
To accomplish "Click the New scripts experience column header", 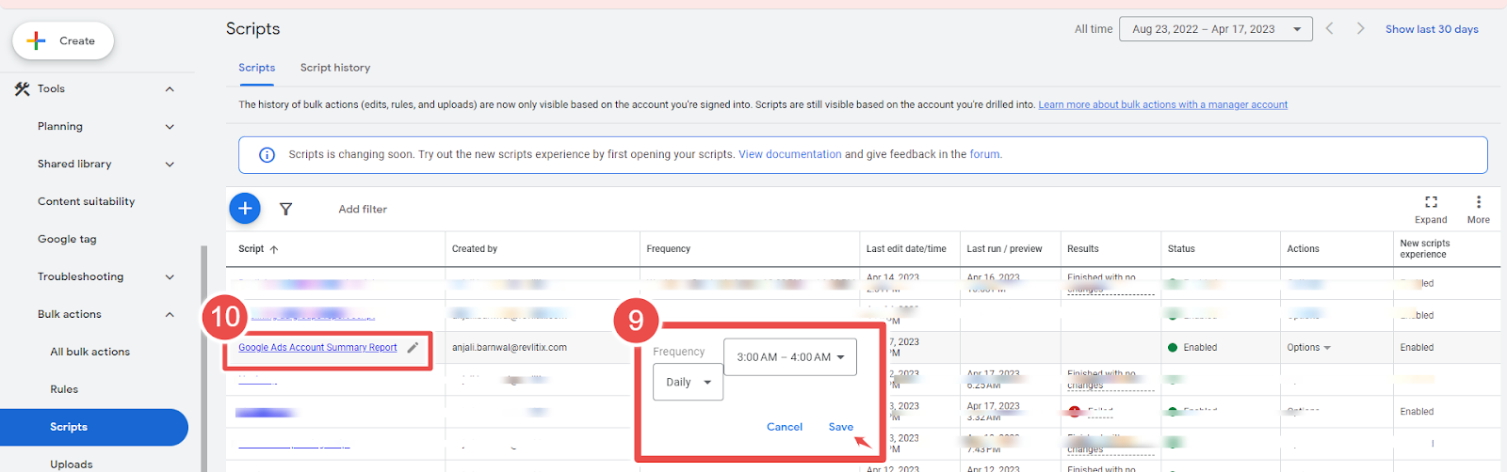I will [x=1425, y=249].
